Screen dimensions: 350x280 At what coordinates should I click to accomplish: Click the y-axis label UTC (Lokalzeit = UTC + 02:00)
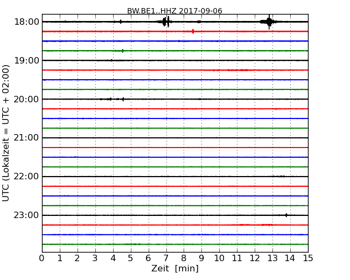tap(6, 133)
